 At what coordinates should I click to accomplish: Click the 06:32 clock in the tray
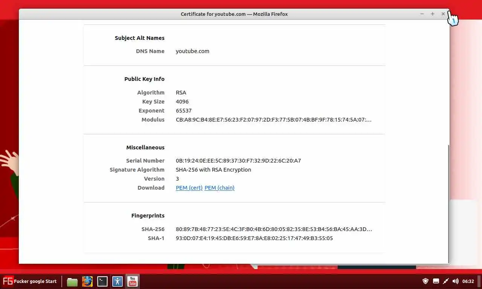(468, 281)
